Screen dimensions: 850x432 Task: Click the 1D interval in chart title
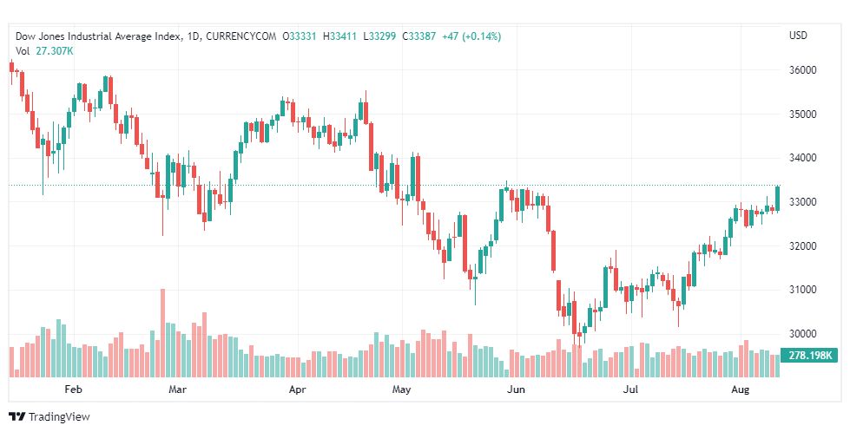click(193, 36)
